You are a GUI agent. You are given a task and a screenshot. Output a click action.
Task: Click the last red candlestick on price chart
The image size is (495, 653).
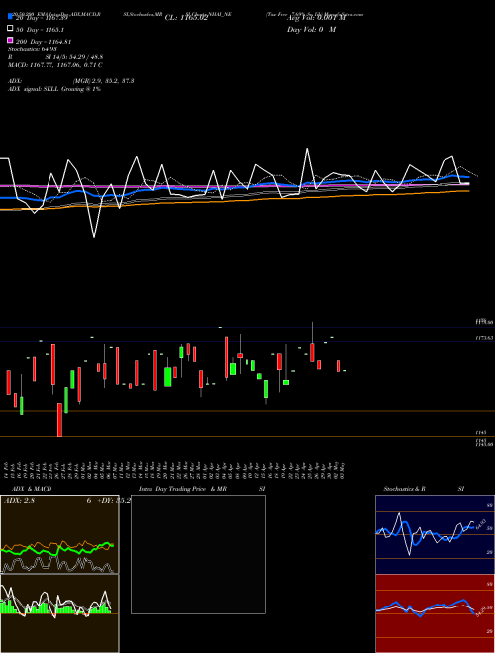coord(339,366)
